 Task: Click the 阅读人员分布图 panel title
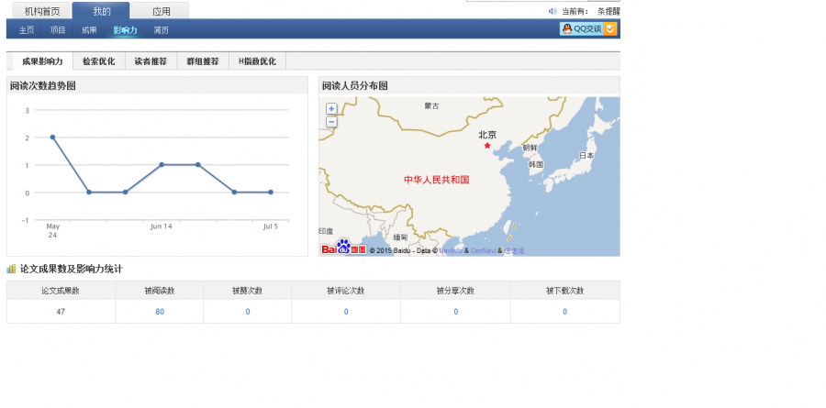pyautogui.click(x=355, y=86)
